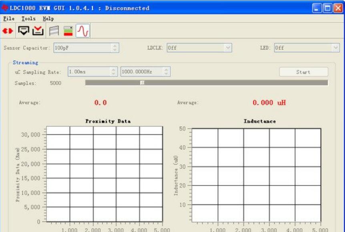The image size is (345, 232).
Task: Click the TI logo in title bar
Action: pyautogui.click(x=5, y=8)
